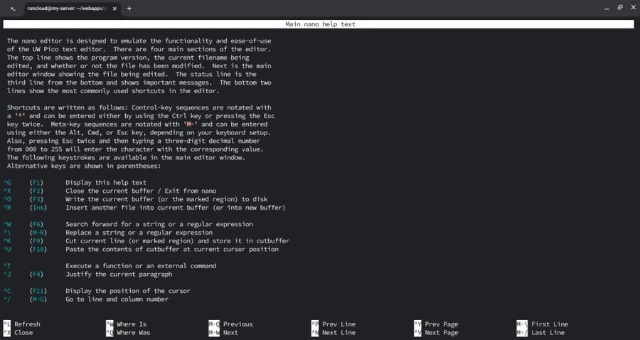The image size is (640, 340).
Task: Close the runcloud@my-server terminal tab
Action: click(x=115, y=9)
